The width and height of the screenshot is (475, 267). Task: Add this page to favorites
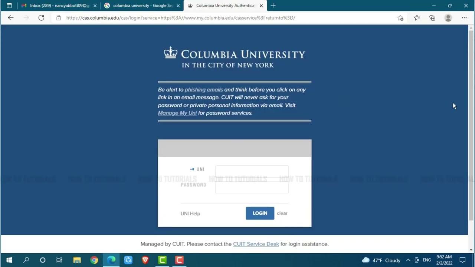coord(400,18)
